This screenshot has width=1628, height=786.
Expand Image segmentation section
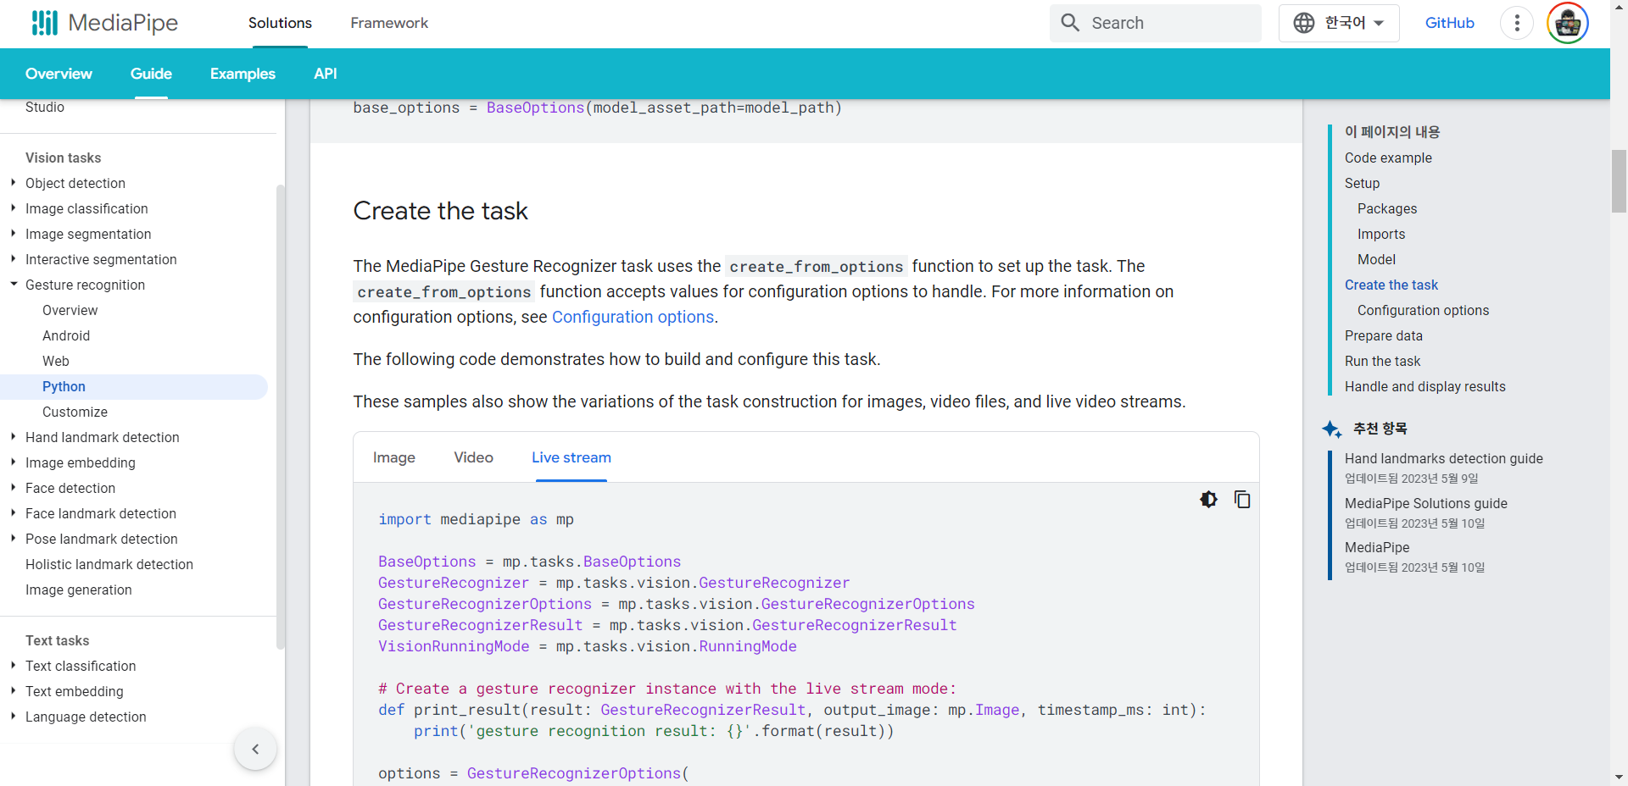[13, 233]
